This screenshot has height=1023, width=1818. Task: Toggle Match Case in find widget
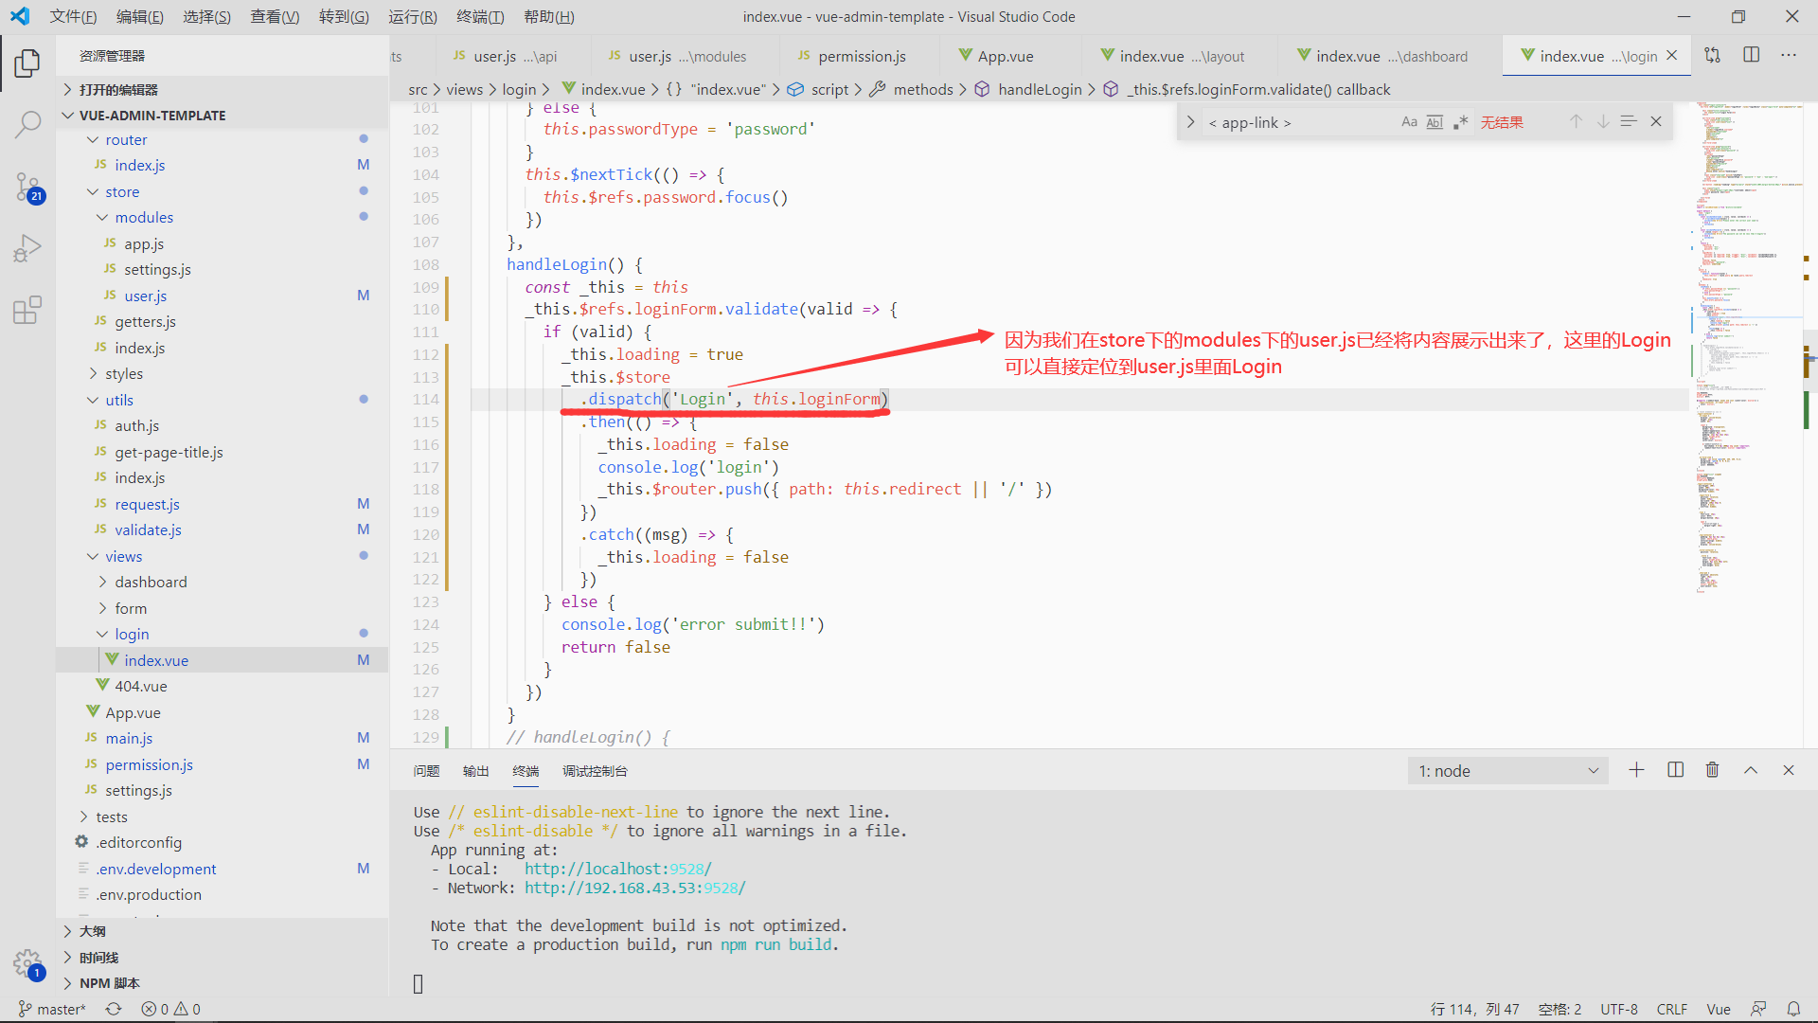(x=1409, y=122)
